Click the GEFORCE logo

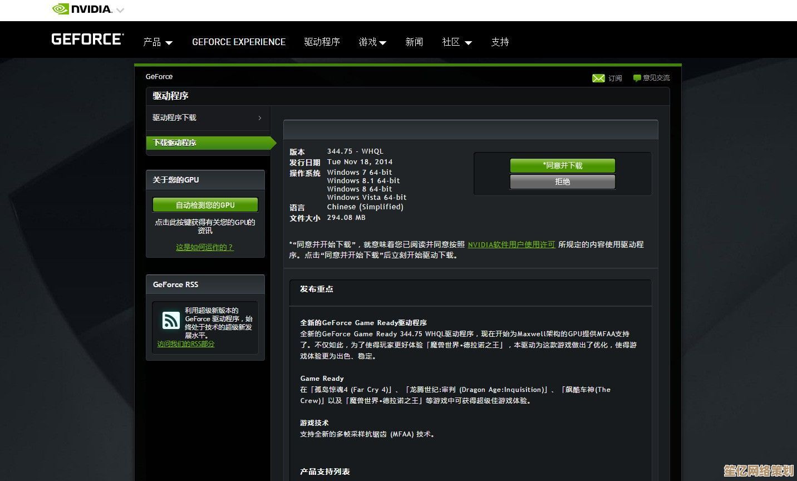87,40
